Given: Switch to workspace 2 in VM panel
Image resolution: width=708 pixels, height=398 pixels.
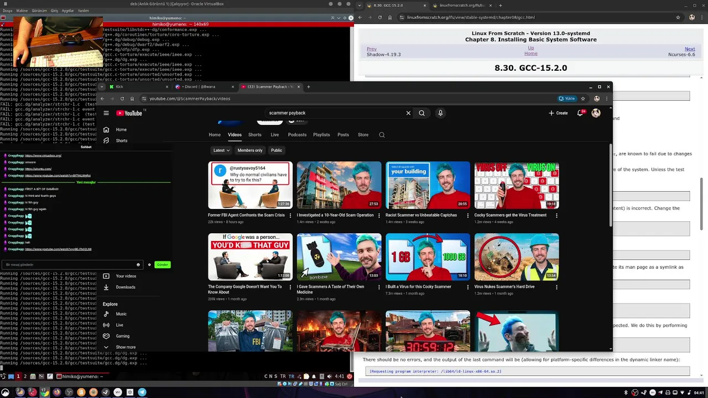Looking at the screenshot, I should click(25, 376).
